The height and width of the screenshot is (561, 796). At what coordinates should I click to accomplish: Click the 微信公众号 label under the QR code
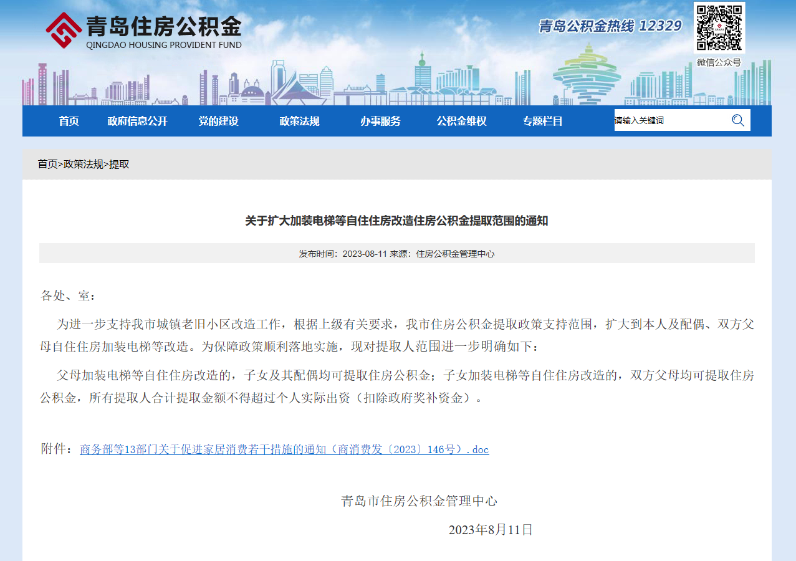[x=719, y=62]
